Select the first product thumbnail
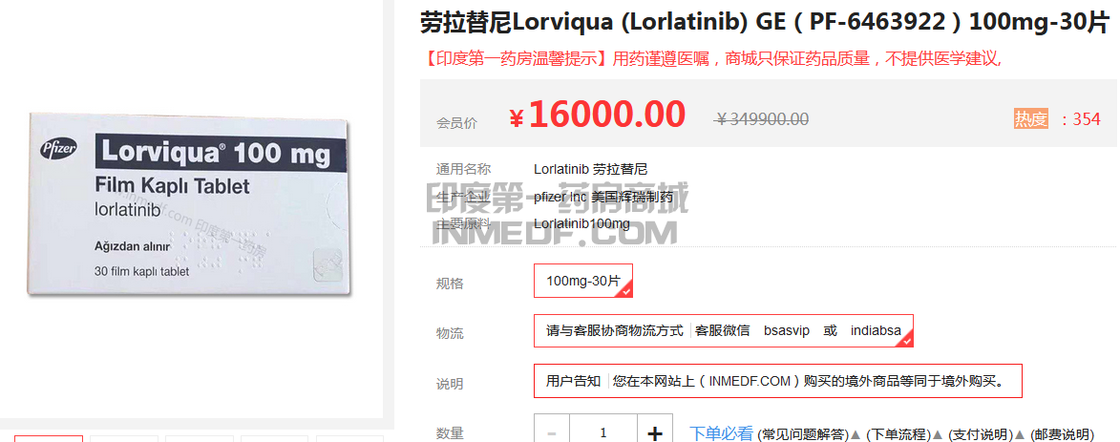The width and height of the screenshot is (1120, 442). point(49,438)
